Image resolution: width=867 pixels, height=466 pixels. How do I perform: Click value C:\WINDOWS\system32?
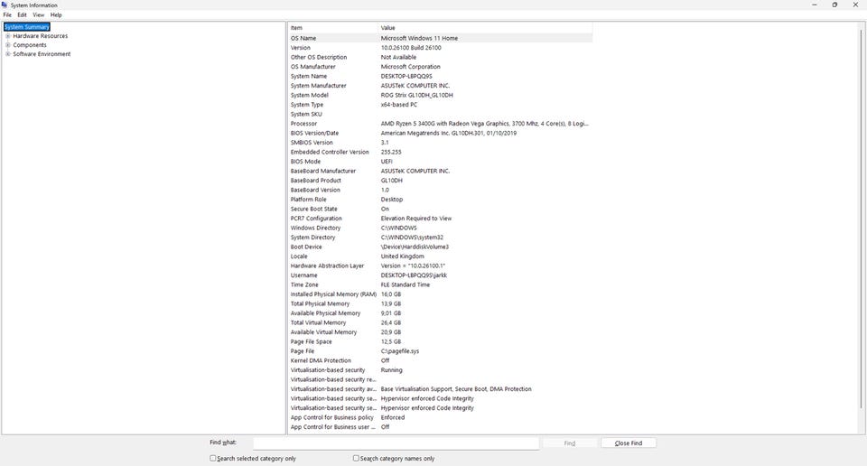[412, 238]
